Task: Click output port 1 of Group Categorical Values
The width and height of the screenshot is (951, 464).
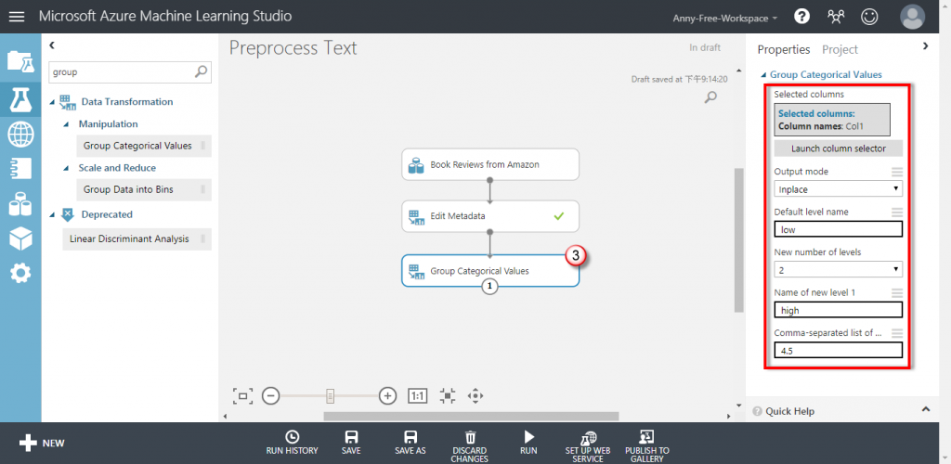Action: point(490,287)
